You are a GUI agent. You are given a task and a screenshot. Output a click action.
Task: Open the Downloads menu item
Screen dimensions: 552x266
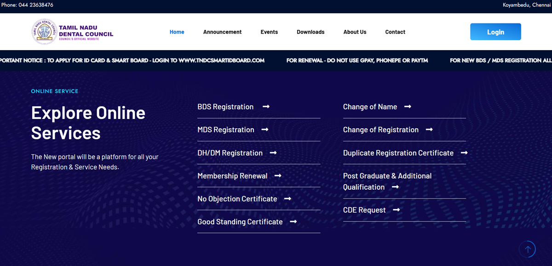pos(310,32)
